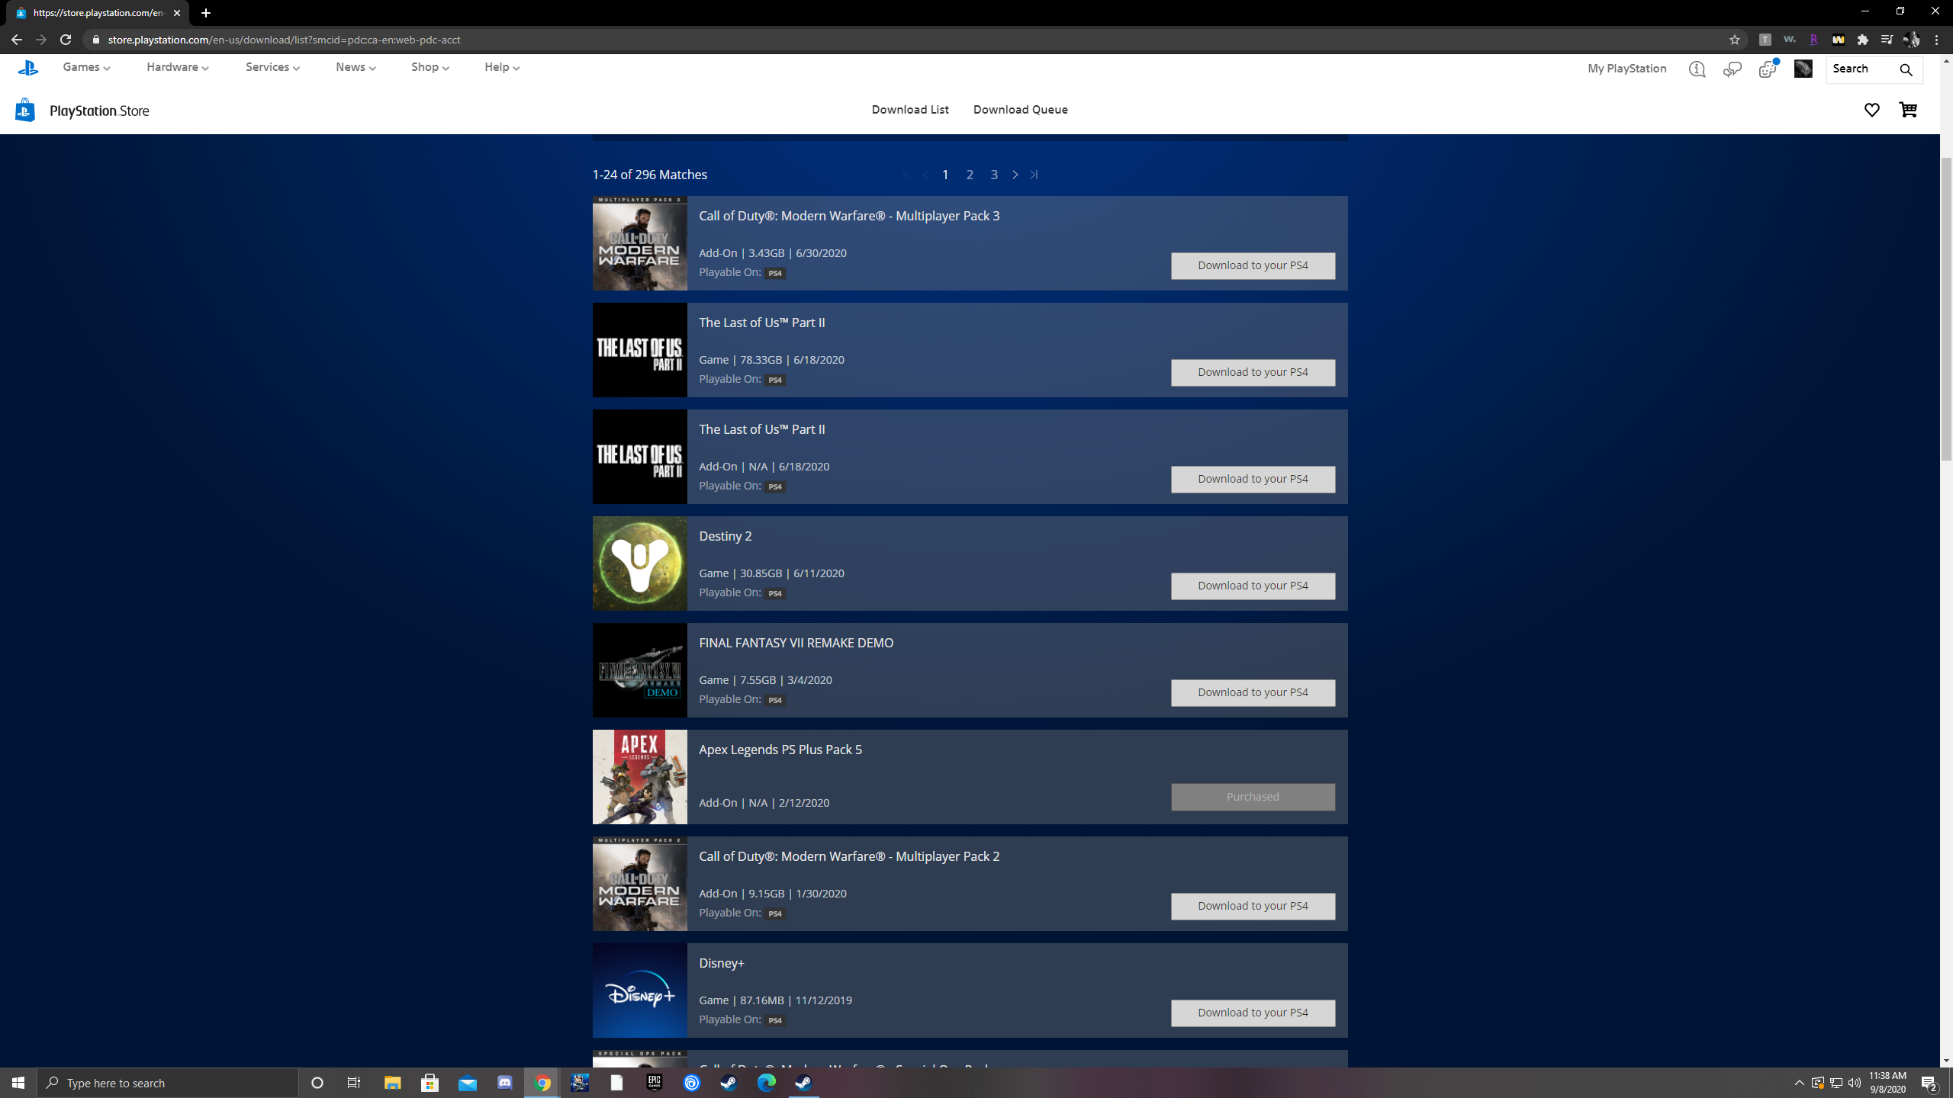Open Disney+ thumbnail image

pyautogui.click(x=639, y=990)
